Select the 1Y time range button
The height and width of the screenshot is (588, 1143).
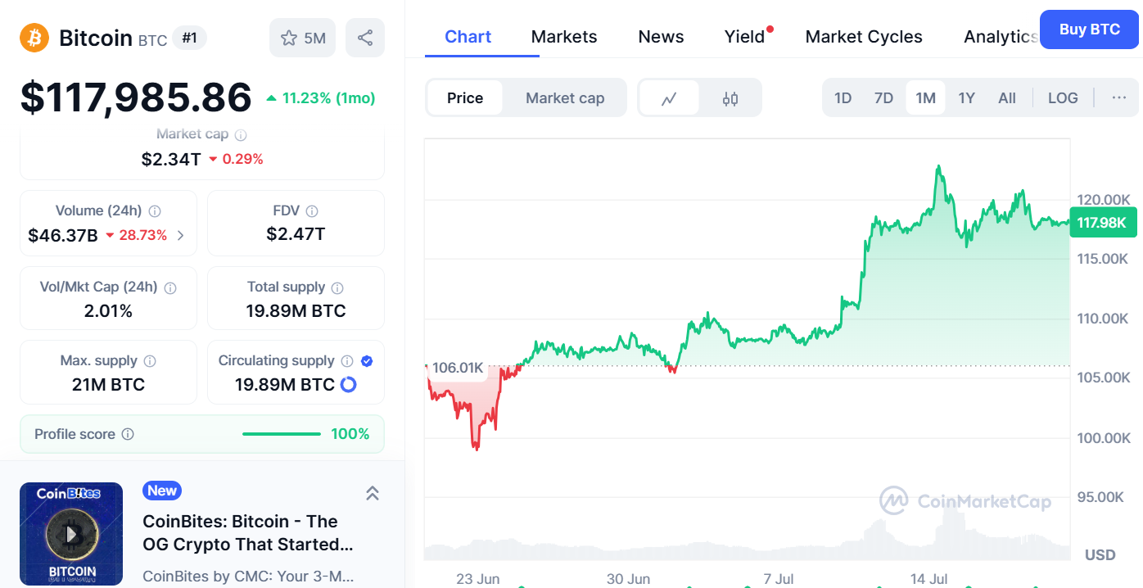pos(966,98)
